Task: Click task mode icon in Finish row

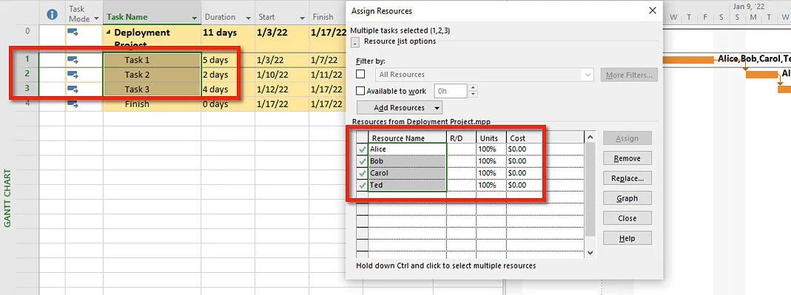Action: pyautogui.click(x=73, y=104)
